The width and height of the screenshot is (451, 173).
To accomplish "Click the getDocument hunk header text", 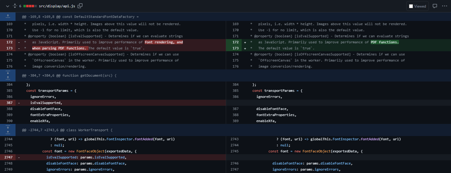I will tap(69, 75).
